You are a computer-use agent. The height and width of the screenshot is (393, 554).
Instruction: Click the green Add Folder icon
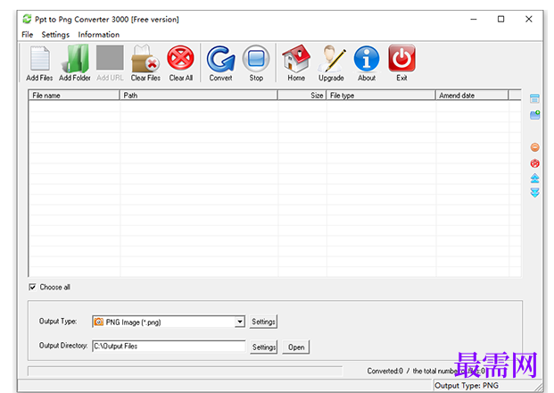75,59
